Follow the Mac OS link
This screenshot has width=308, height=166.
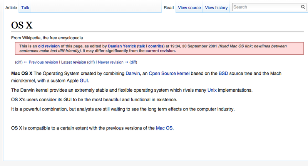coord(164,128)
